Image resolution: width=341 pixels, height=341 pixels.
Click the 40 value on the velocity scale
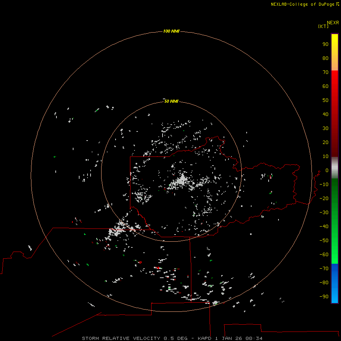coord(325,114)
